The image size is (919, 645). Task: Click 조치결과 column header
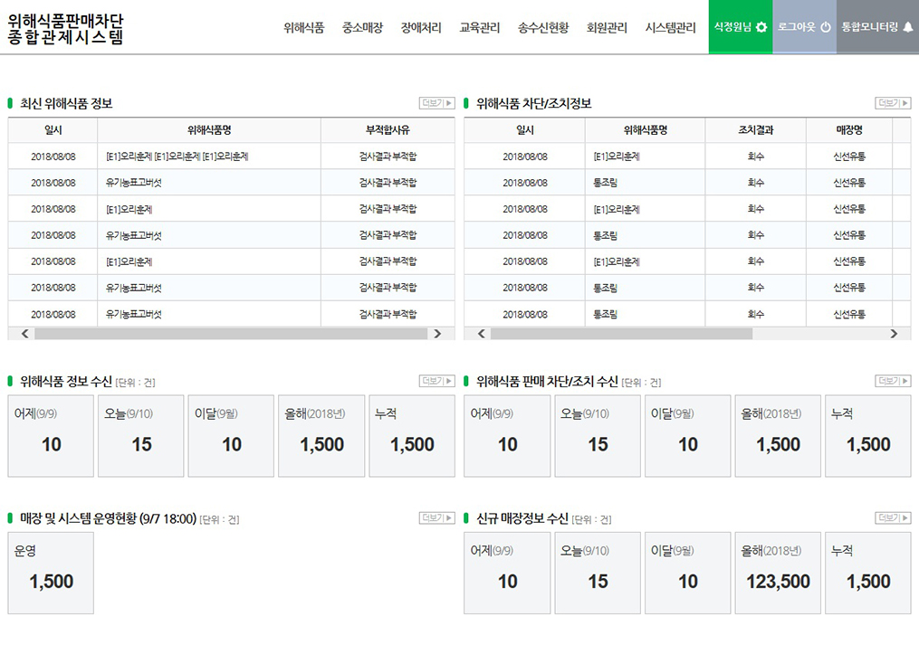pyautogui.click(x=755, y=130)
